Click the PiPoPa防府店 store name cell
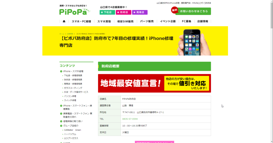 166,99
